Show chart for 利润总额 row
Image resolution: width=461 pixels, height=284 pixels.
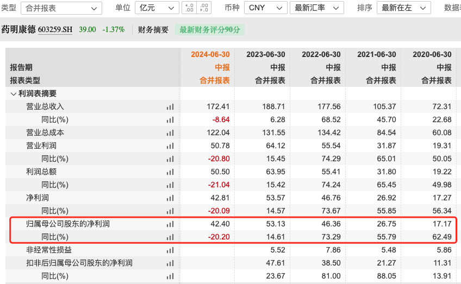pos(170,172)
